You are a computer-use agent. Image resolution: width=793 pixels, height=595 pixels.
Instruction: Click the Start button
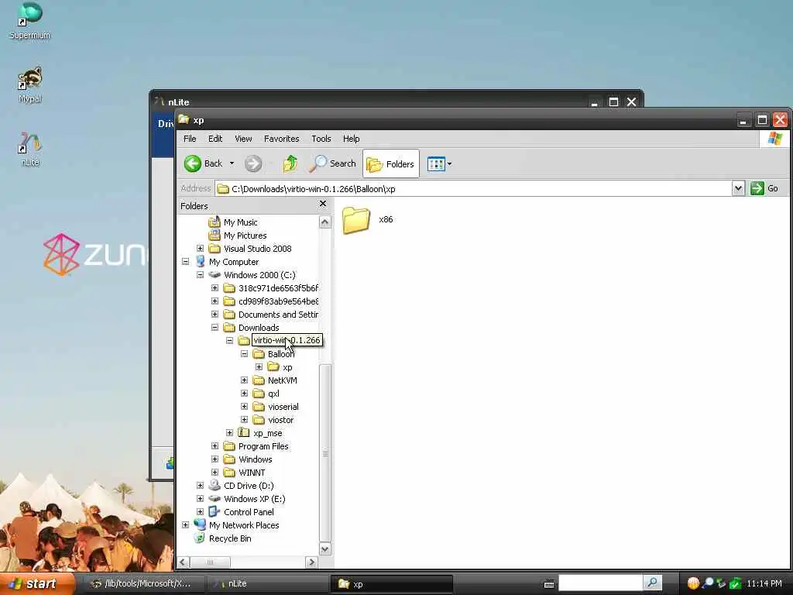(36, 584)
